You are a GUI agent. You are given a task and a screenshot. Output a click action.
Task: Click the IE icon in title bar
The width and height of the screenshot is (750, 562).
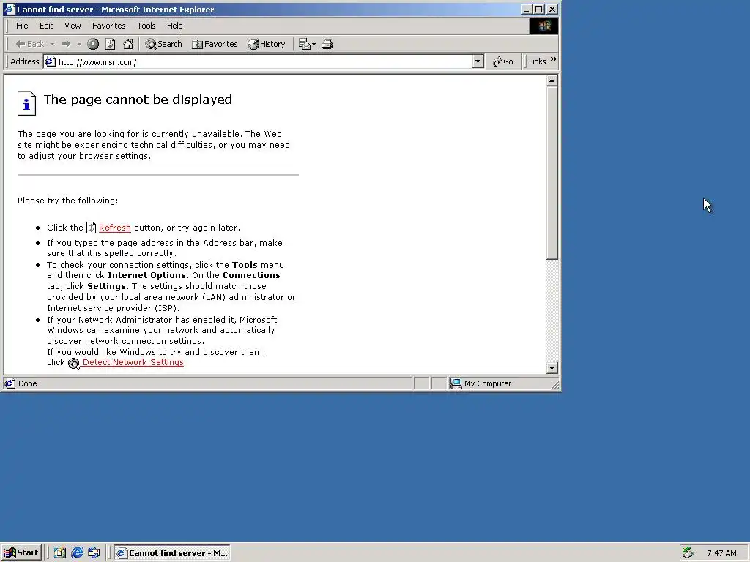10,9
